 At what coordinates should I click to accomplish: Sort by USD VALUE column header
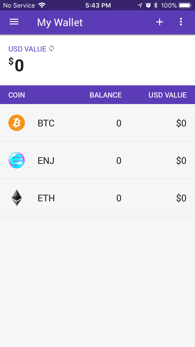coord(167,95)
